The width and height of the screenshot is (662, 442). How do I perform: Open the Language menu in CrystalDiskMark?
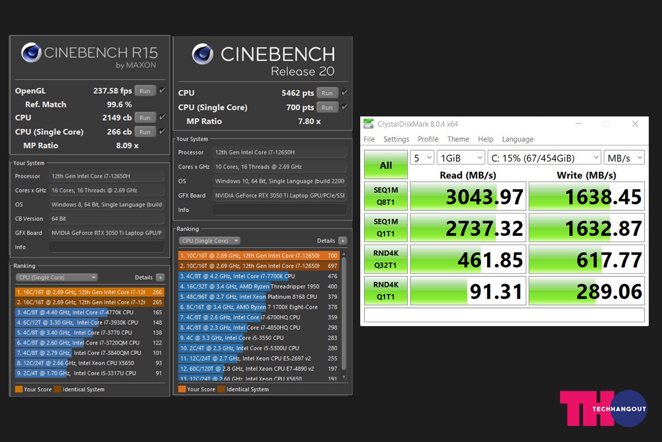[x=517, y=139]
